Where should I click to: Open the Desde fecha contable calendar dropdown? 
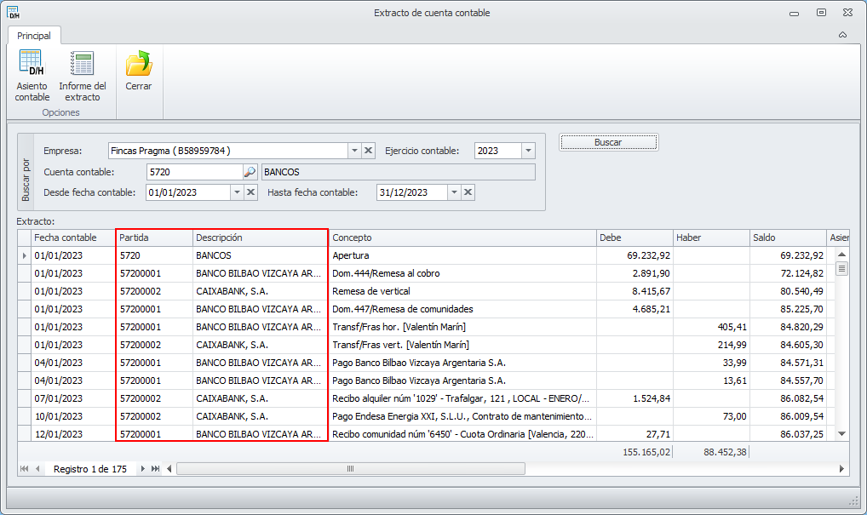click(x=237, y=192)
